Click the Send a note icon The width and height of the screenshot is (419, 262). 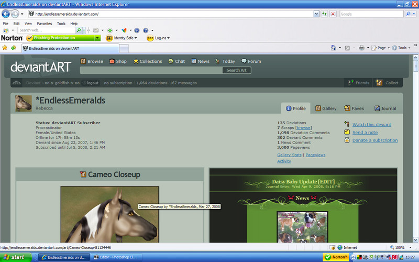[x=347, y=132]
